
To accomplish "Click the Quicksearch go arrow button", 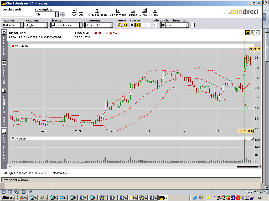I will pos(62,14).
